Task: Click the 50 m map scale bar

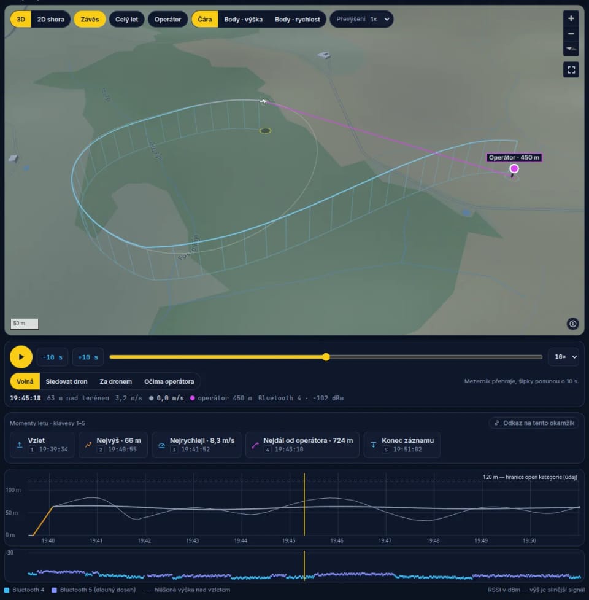Action: click(24, 324)
